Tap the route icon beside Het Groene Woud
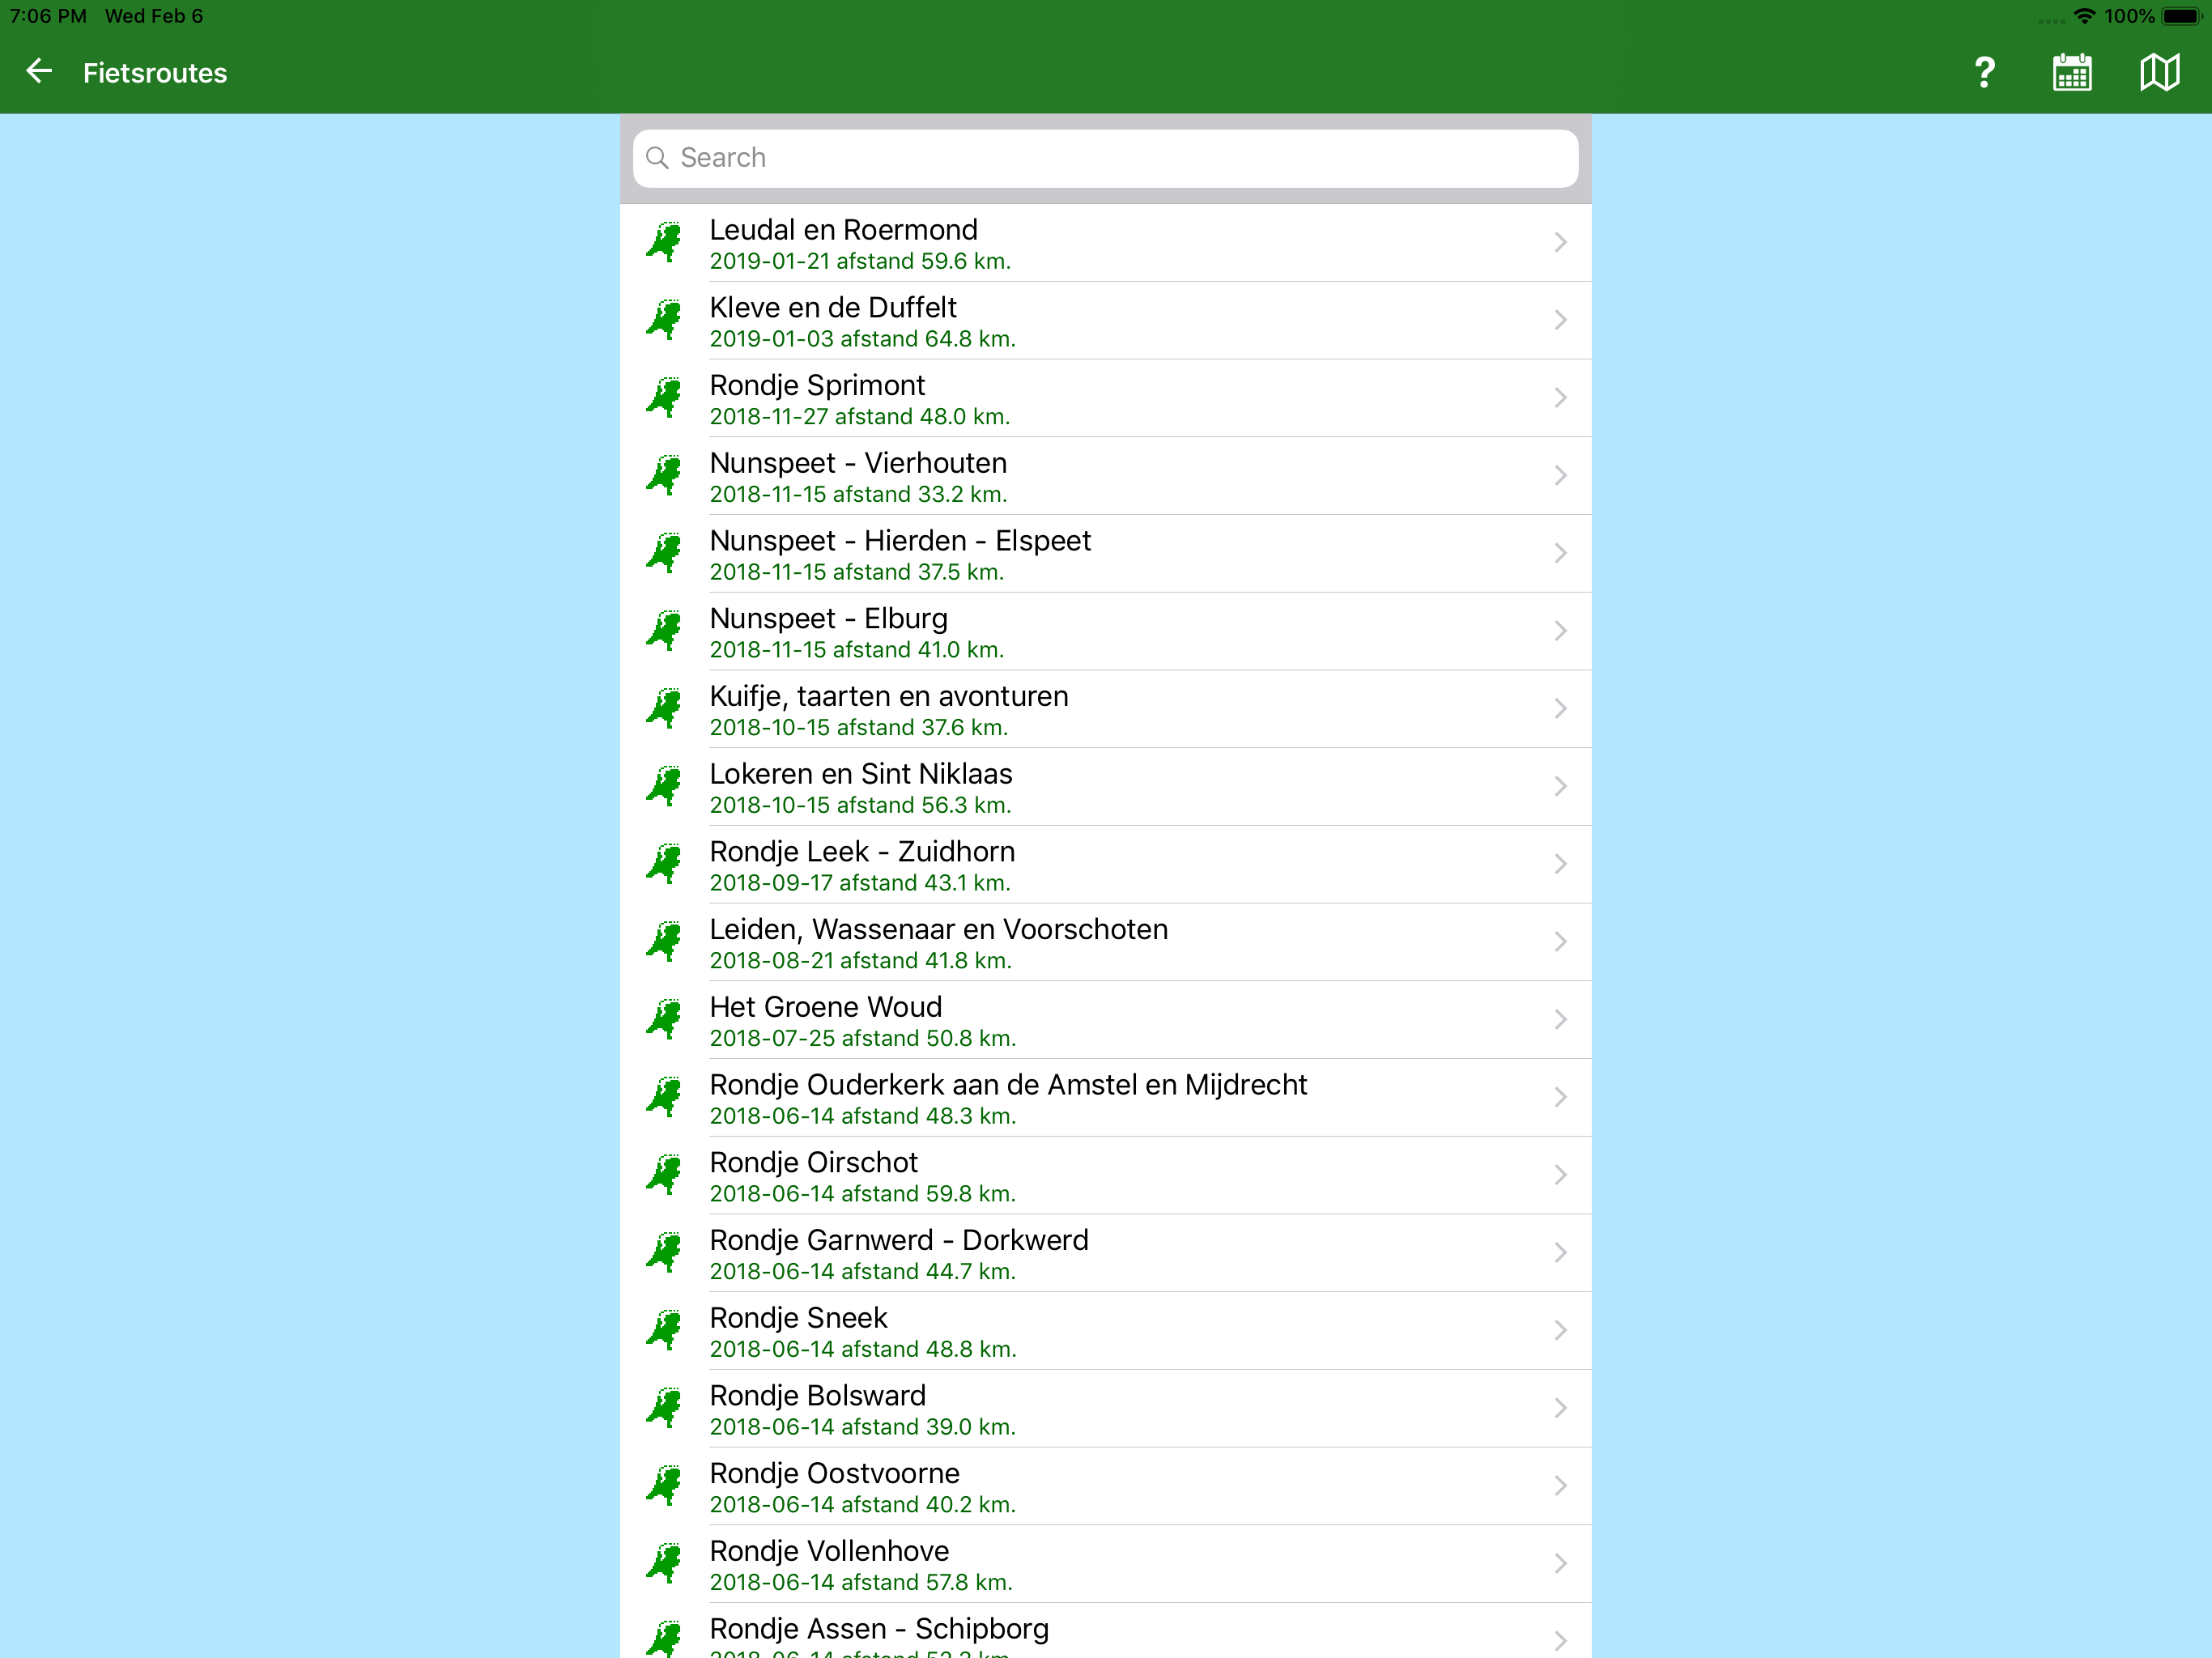 664,1020
